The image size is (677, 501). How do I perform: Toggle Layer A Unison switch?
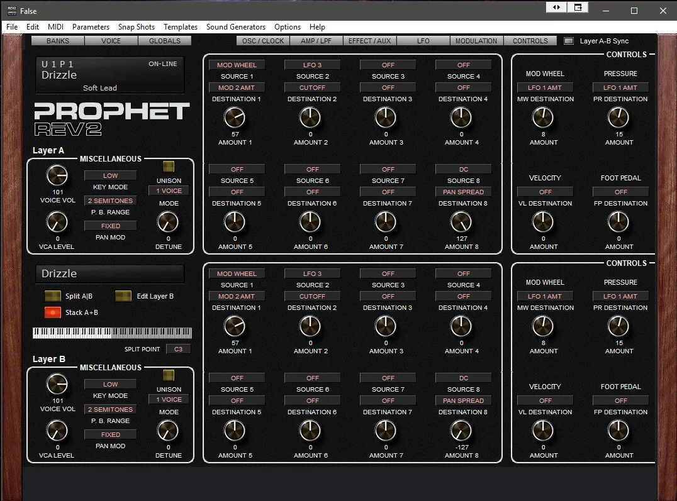coord(169,167)
